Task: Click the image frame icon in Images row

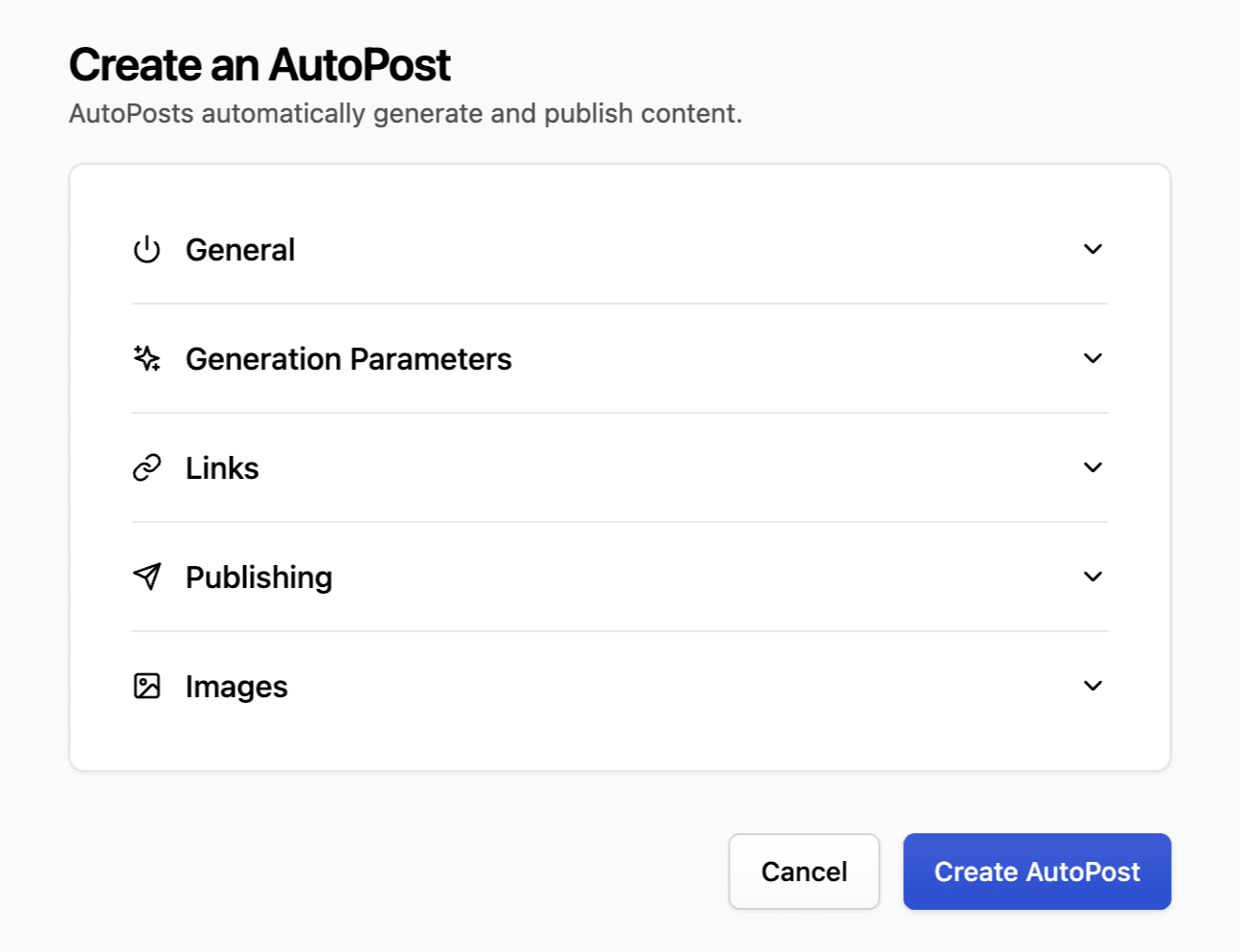Action: (146, 686)
